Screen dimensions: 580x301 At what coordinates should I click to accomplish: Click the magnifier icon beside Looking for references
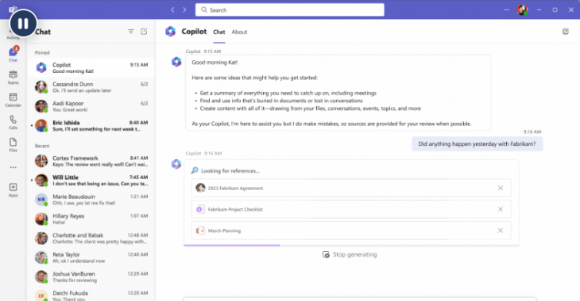coord(195,170)
